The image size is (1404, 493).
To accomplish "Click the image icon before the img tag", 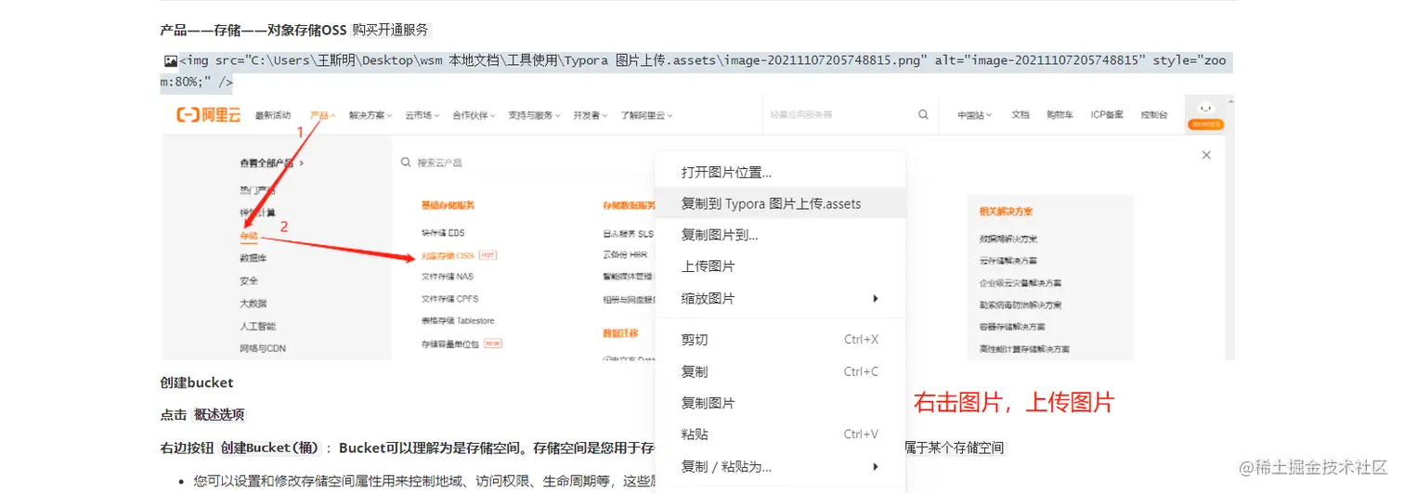I will pyautogui.click(x=171, y=61).
